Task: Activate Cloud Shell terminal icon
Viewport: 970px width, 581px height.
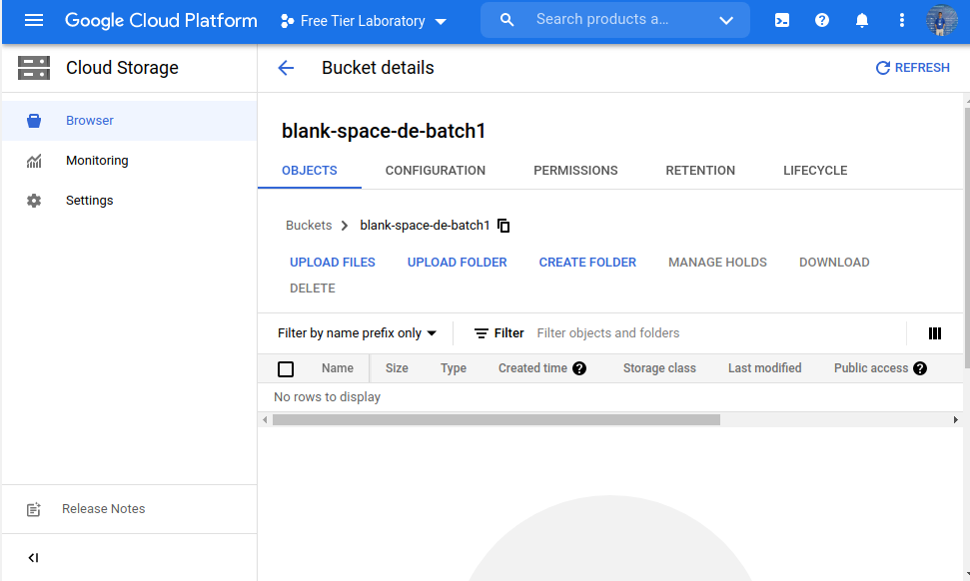Action: [x=782, y=20]
